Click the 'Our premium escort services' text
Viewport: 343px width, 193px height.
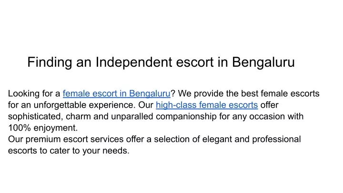tap(66, 139)
